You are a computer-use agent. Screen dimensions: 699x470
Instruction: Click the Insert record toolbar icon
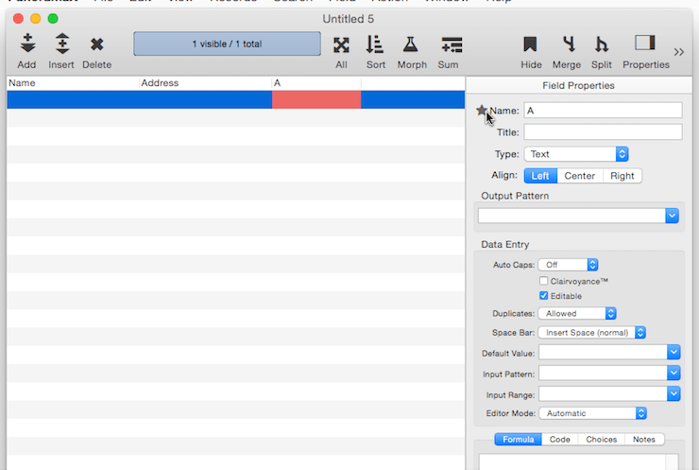[62, 44]
